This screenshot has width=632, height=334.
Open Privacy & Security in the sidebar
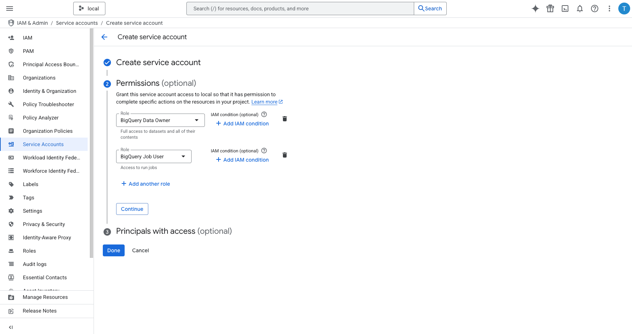[44, 224]
